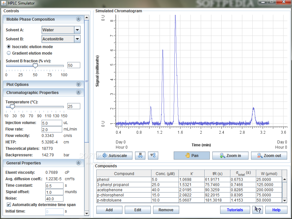
Task: Click the Compound column header
Action: point(124,174)
